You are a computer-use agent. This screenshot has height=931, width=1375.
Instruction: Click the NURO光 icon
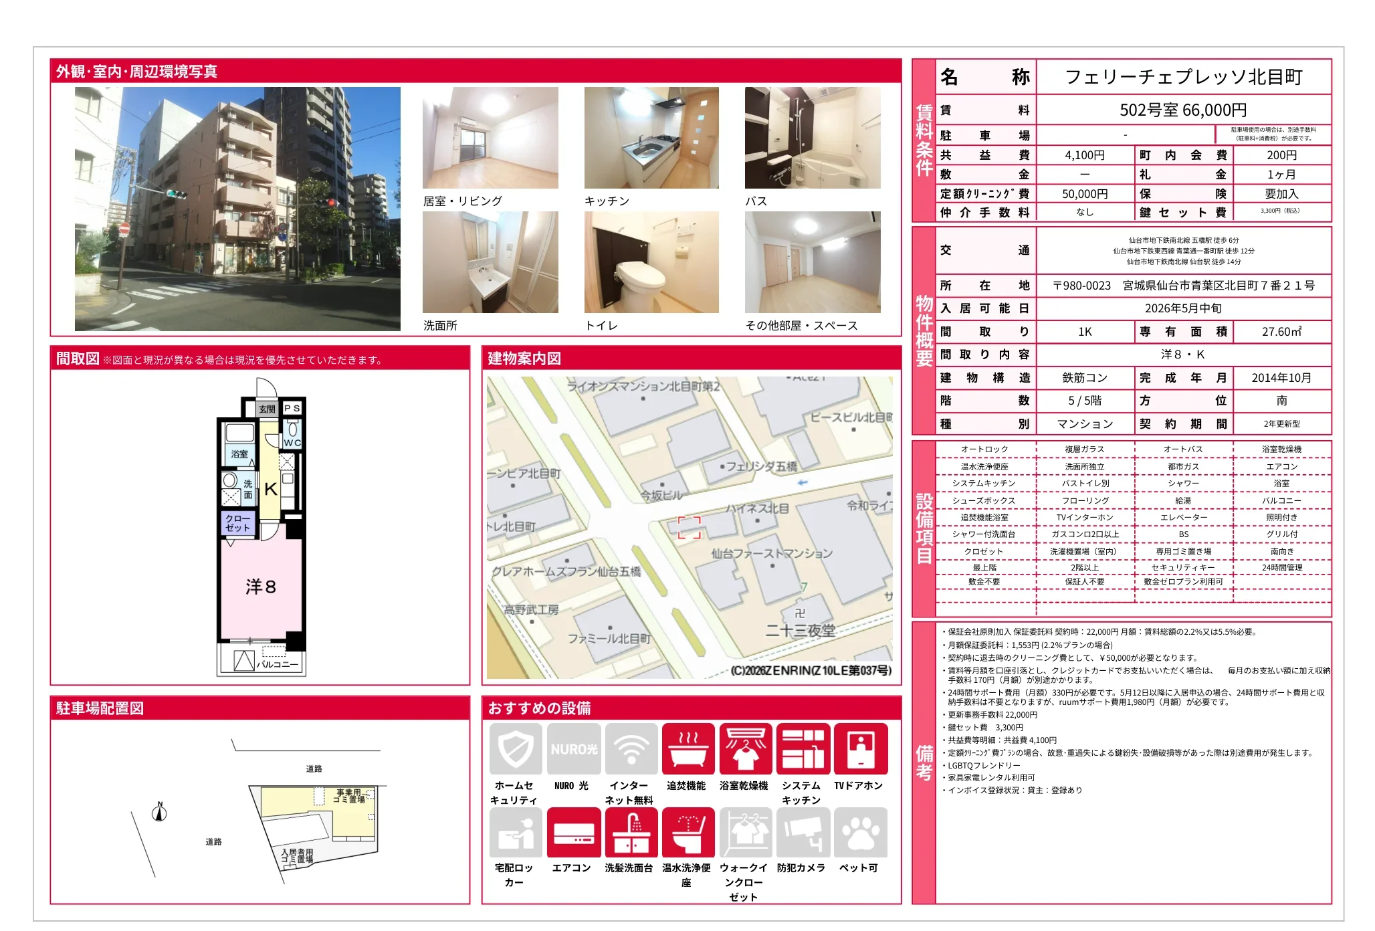[x=574, y=748]
